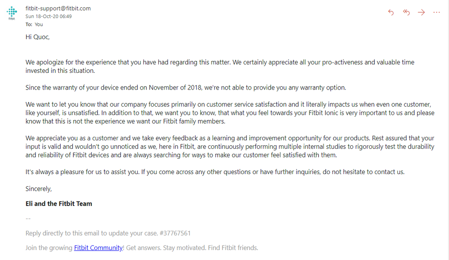Click the Sun 18-Oct-20 06:49 timestamp
The height and width of the screenshot is (260, 449).
[x=49, y=16]
